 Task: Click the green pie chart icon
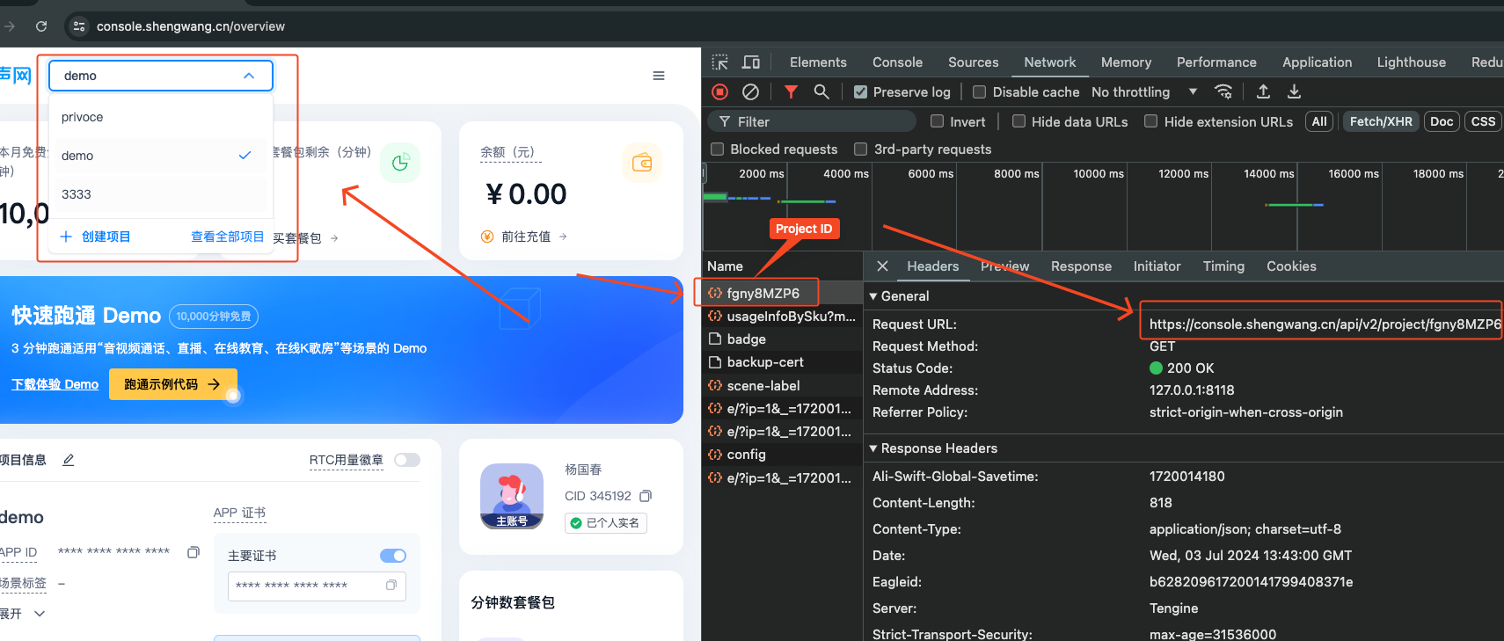coord(400,163)
